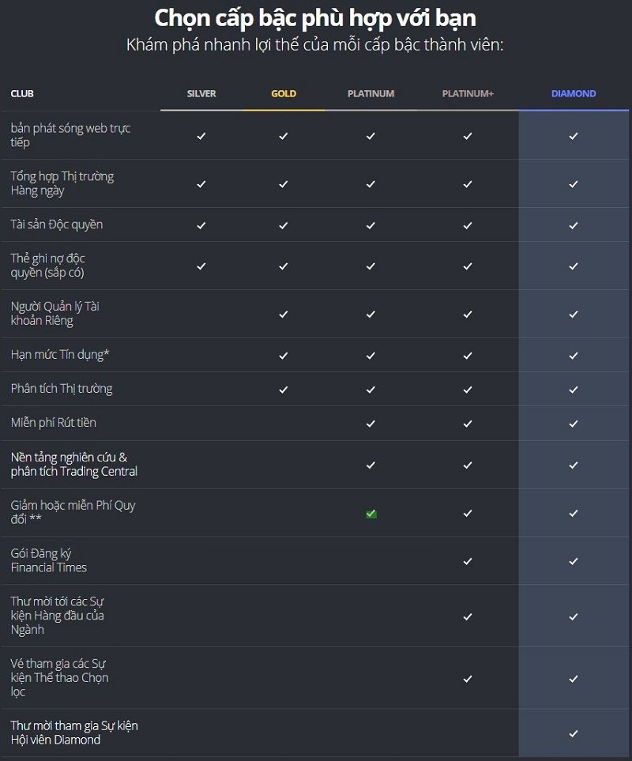Click Gold checkmark for Phân tích Thị trường

tap(284, 390)
